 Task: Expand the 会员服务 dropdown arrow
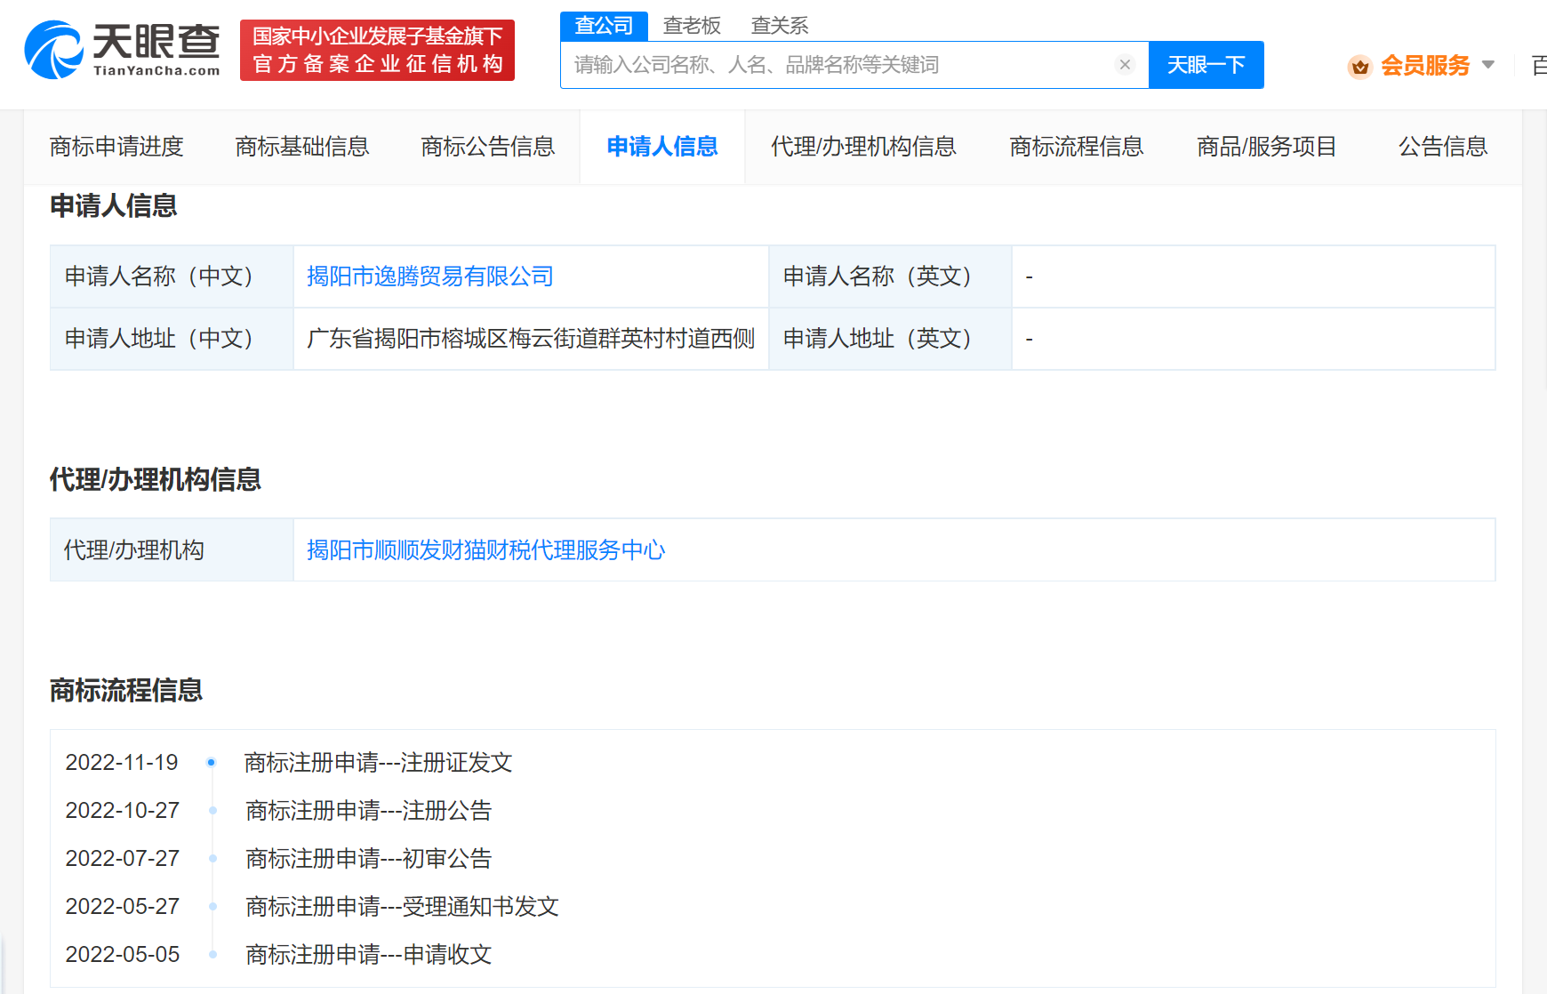1488,65
